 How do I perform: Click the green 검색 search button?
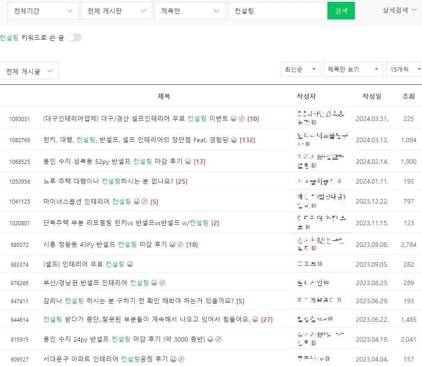[x=341, y=11]
